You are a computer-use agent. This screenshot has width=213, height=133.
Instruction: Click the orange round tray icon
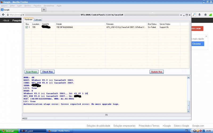[x=198, y=131]
